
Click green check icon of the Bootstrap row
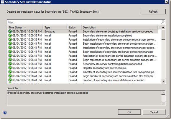10,31
